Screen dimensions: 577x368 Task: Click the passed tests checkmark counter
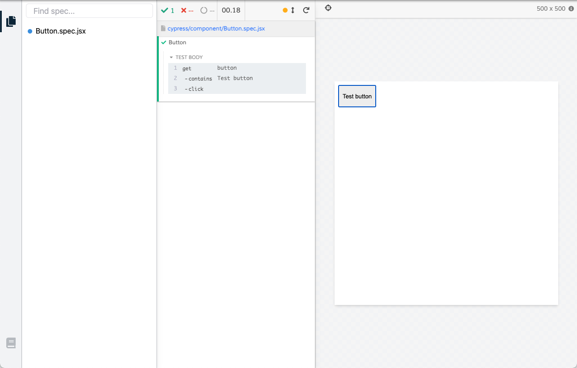click(x=168, y=10)
